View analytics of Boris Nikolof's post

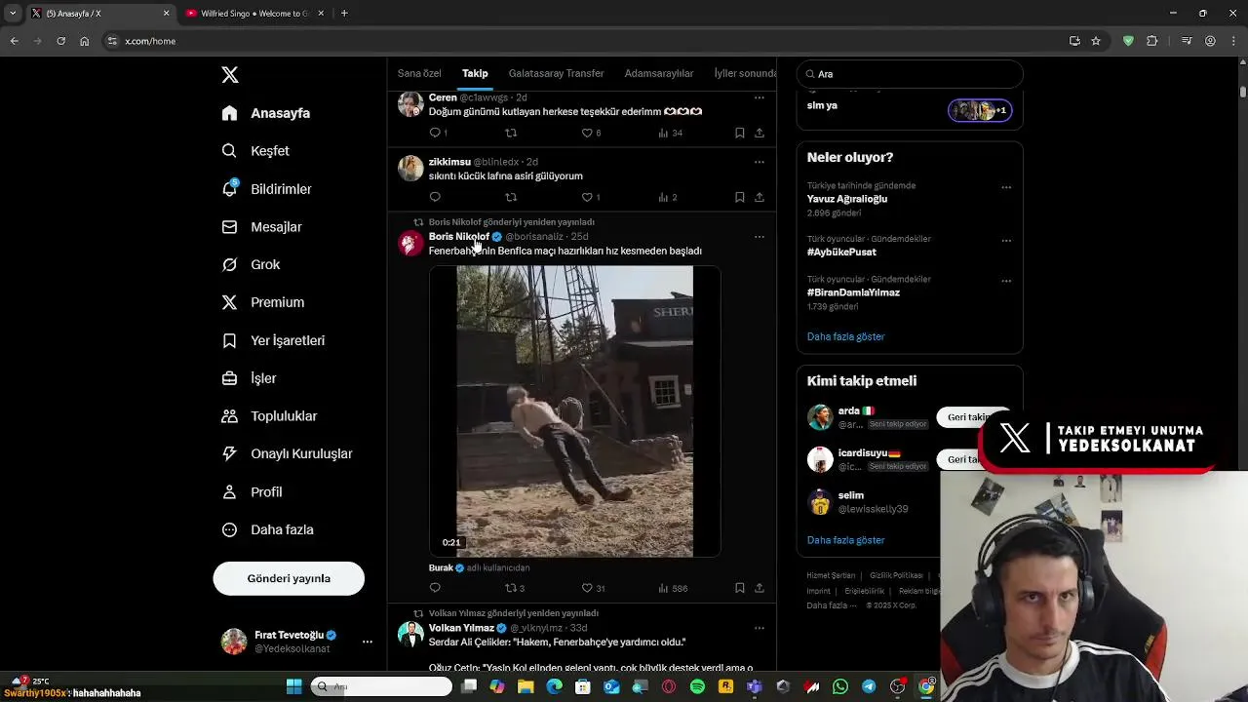673,588
